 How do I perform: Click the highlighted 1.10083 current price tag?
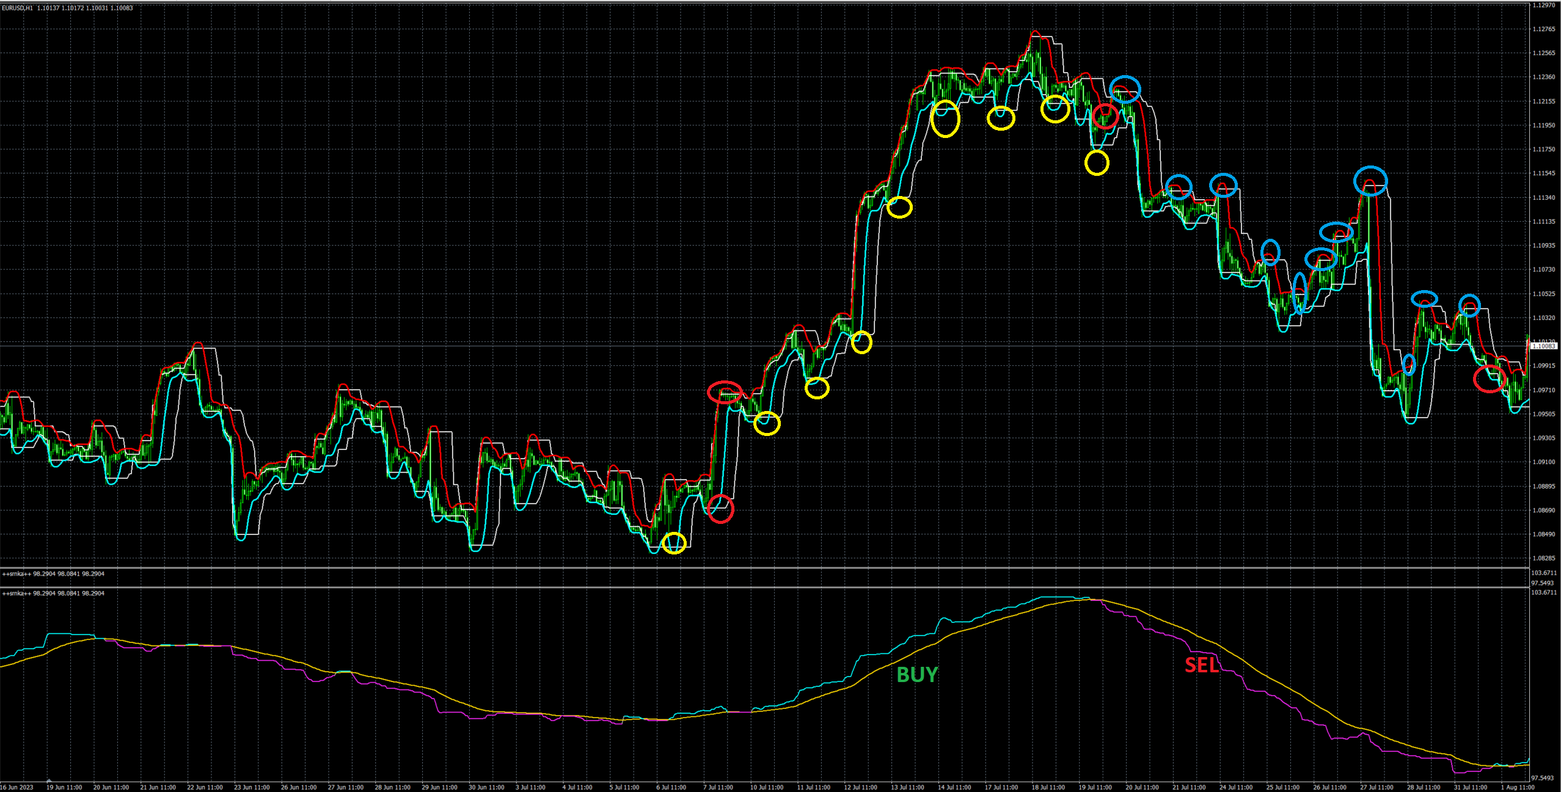(1545, 346)
